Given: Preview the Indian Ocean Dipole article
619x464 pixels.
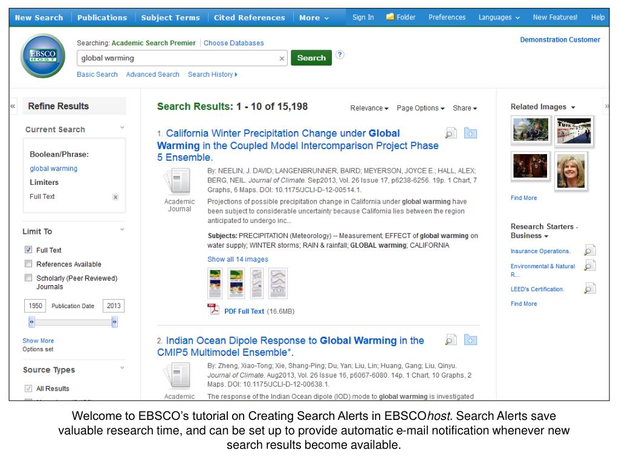Looking at the screenshot, I should [x=451, y=340].
